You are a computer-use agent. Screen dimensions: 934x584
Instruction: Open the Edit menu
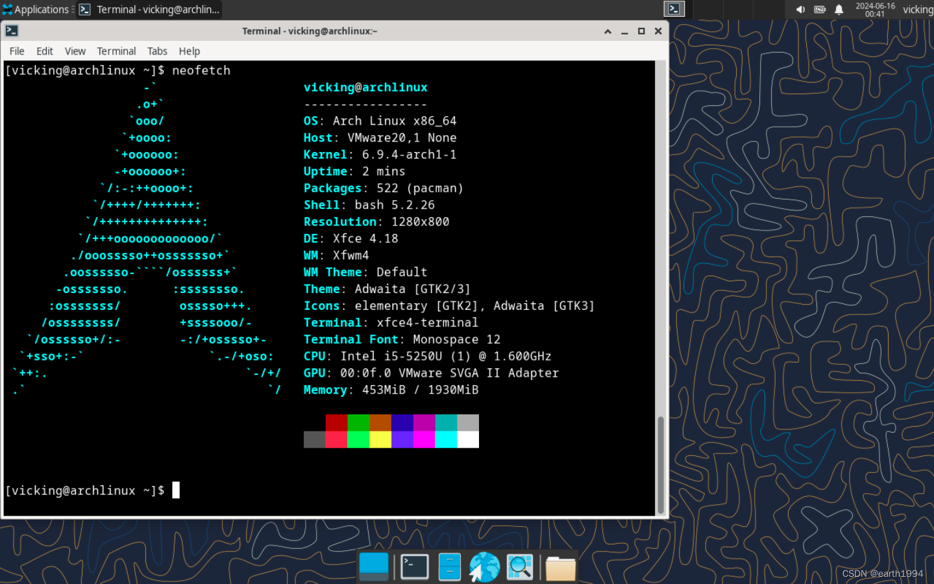(45, 51)
